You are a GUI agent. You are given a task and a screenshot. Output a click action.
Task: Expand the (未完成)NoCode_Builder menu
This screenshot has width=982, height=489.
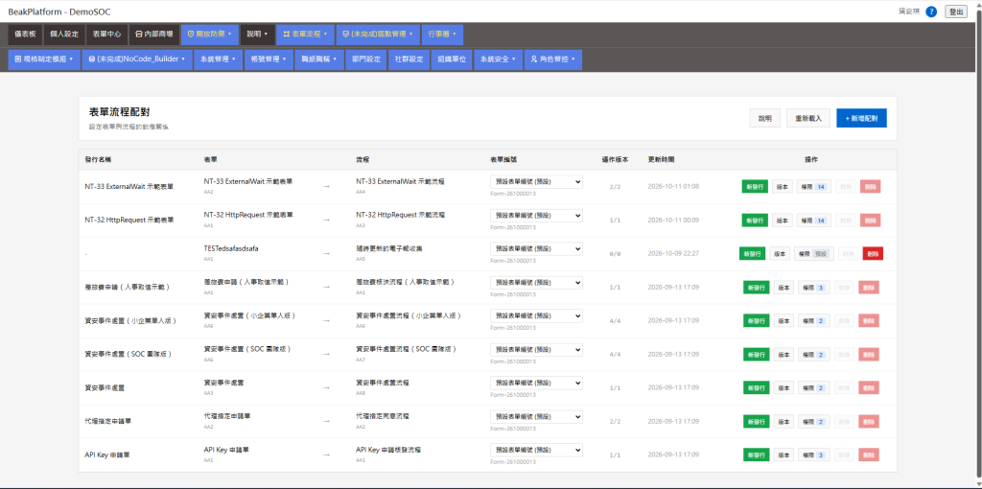[136, 59]
